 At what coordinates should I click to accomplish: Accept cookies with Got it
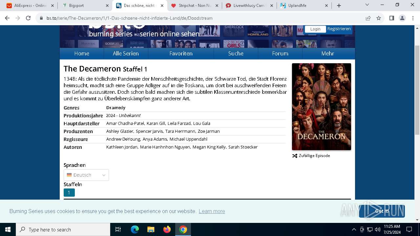(x=382, y=211)
